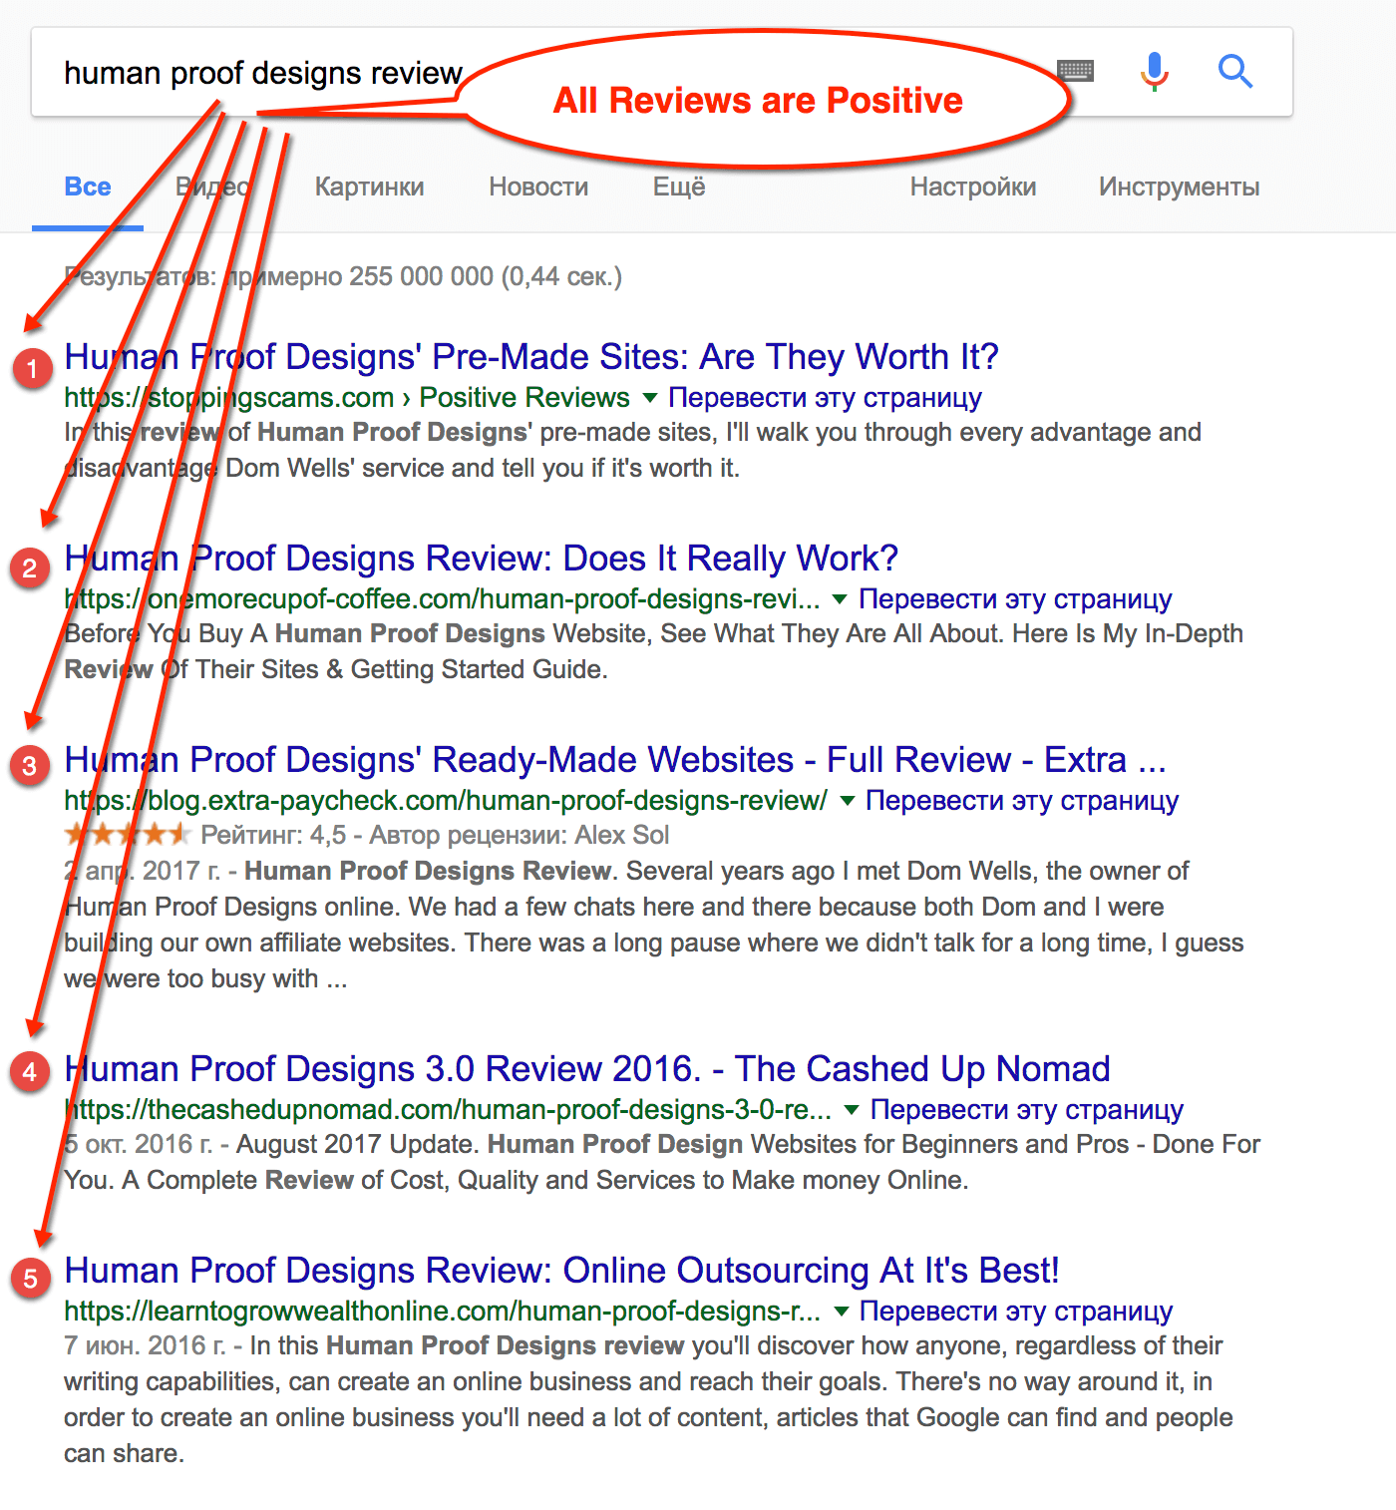The image size is (1396, 1510).
Task: Click the on-screen keyboard icon
Action: tap(1075, 71)
